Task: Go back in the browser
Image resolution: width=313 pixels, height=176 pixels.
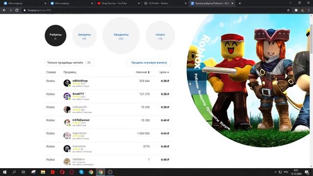Action: (4, 10)
